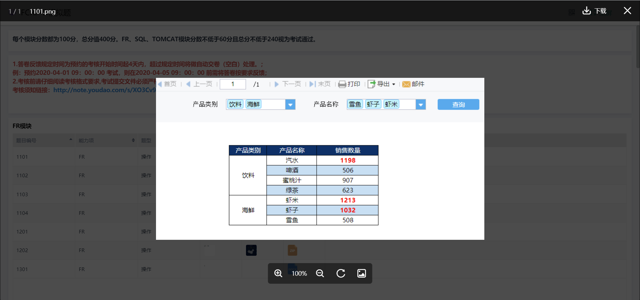
Task: Rotate the previewed image
Action: pos(341,273)
